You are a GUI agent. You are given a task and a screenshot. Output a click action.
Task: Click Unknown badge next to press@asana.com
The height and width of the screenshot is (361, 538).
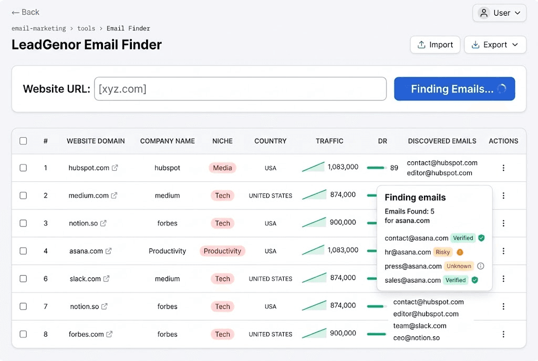[459, 266]
